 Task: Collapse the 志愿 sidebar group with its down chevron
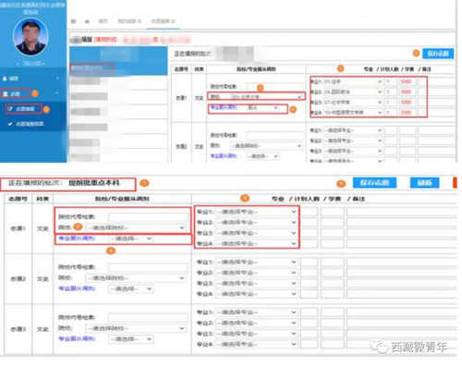pos(57,93)
